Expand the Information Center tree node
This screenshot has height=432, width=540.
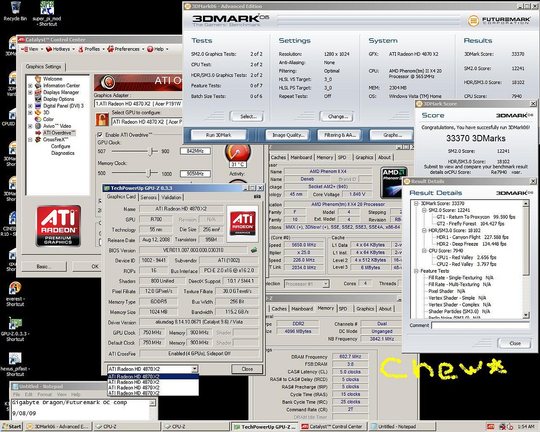click(30, 85)
